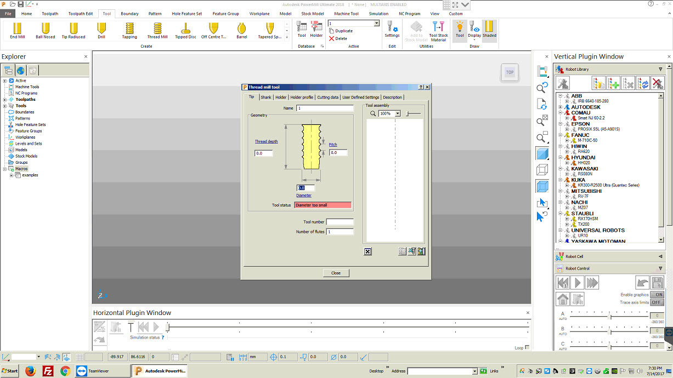Viewport: 673px width, 378px height.
Task: Toggle Trace axis limits OFF switch
Action: [657, 302]
